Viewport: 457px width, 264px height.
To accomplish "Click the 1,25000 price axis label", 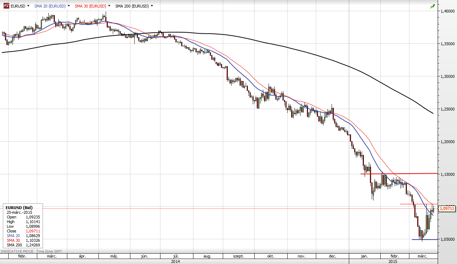I will coord(448,109).
